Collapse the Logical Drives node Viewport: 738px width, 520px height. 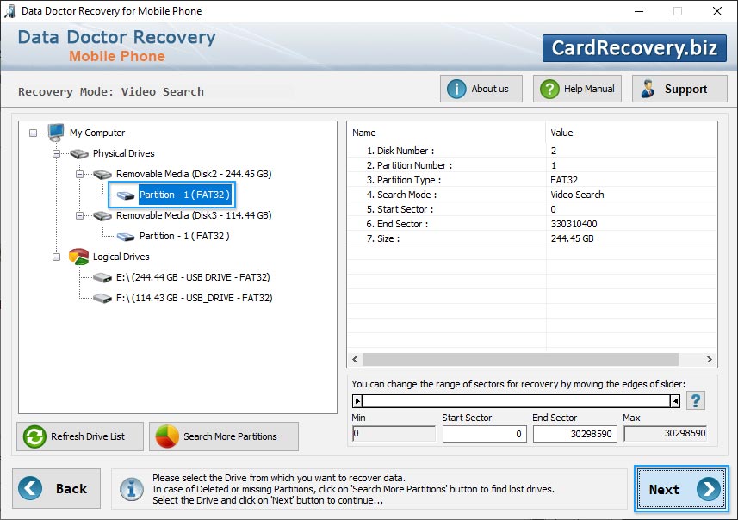pos(57,257)
